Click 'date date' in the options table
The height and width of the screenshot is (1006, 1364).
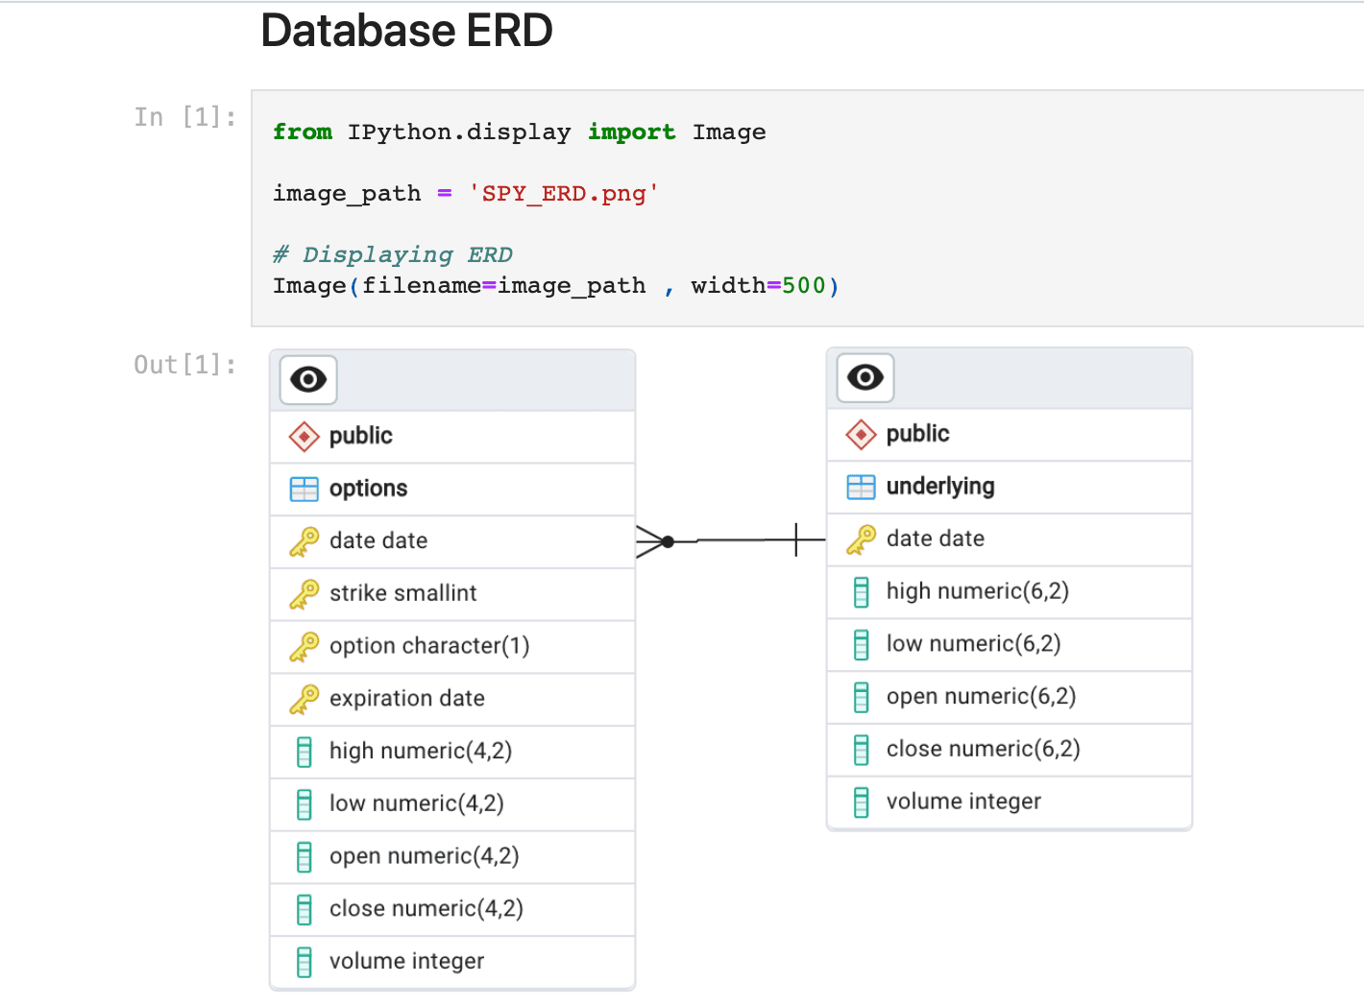[378, 541]
